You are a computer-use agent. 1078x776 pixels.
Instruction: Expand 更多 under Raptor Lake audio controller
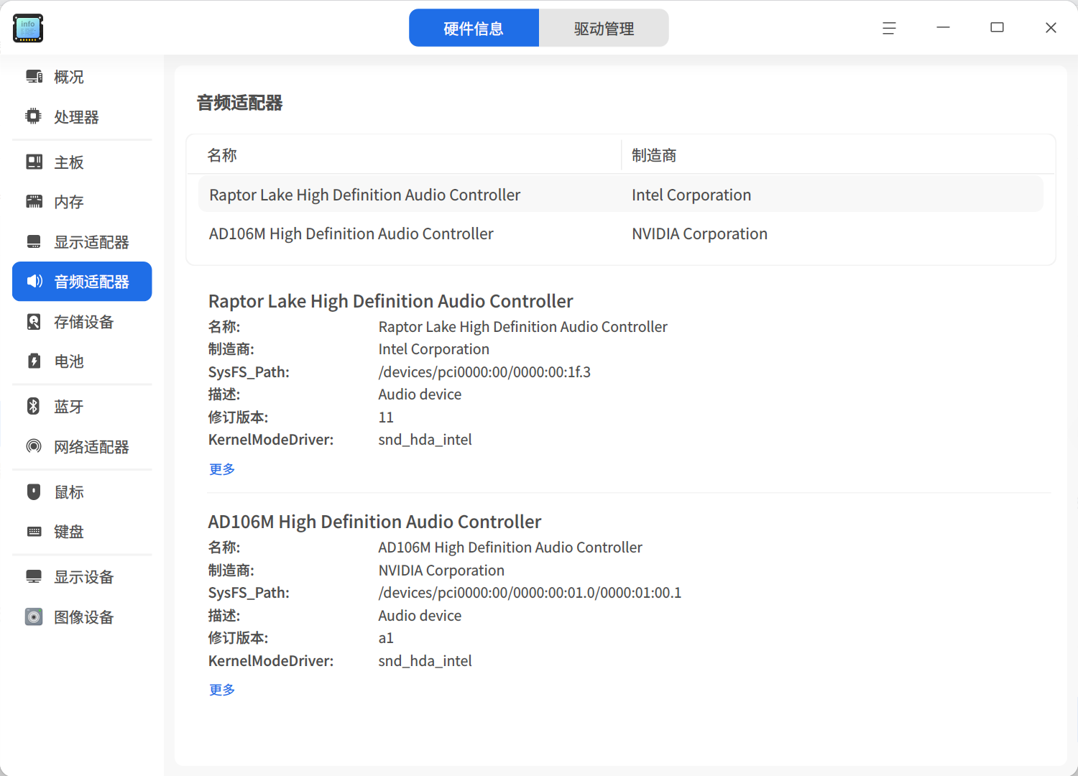222,468
